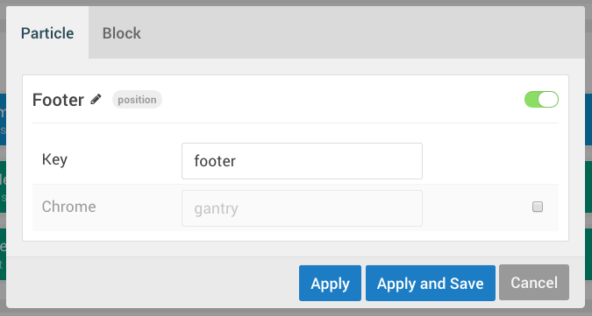Click the gray overlay above the dialog to dismiss it

click(x=296, y=3)
